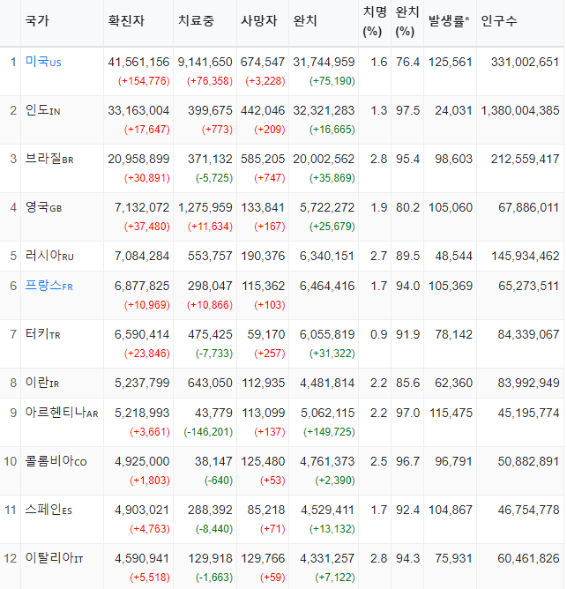Select US deaths value 674,547
Viewport: 567px width, 589px height.
(x=263, y=62)
